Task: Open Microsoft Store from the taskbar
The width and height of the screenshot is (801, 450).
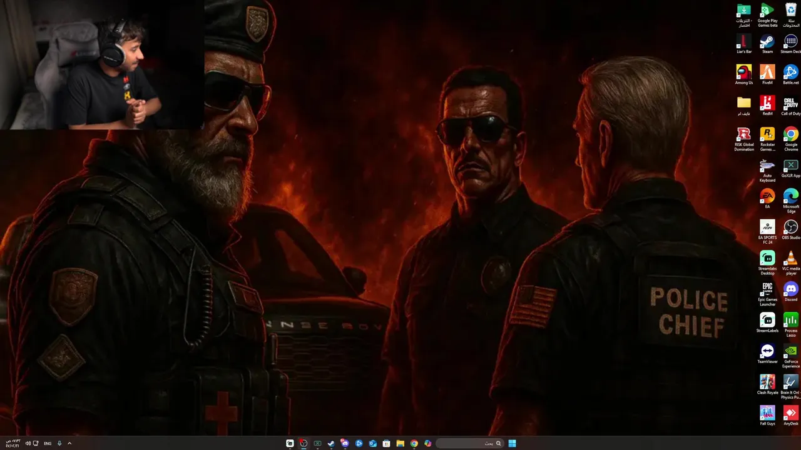Action: (x=387, y=443)
